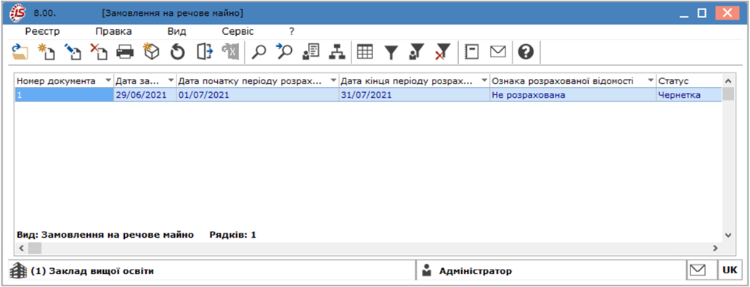The width and height of the screenshot is (750, 287).
Task: Expand Дата початку періоду column filter arrow
Action: [333, 80]
